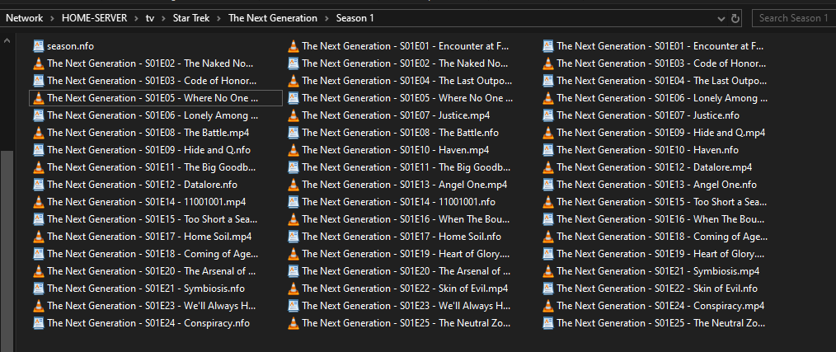Go to Network in breadcrumb path
This screenshot has width=836, height=352.
point(24,18)
